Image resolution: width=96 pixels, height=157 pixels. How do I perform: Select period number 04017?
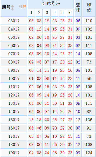pos(14,29)
